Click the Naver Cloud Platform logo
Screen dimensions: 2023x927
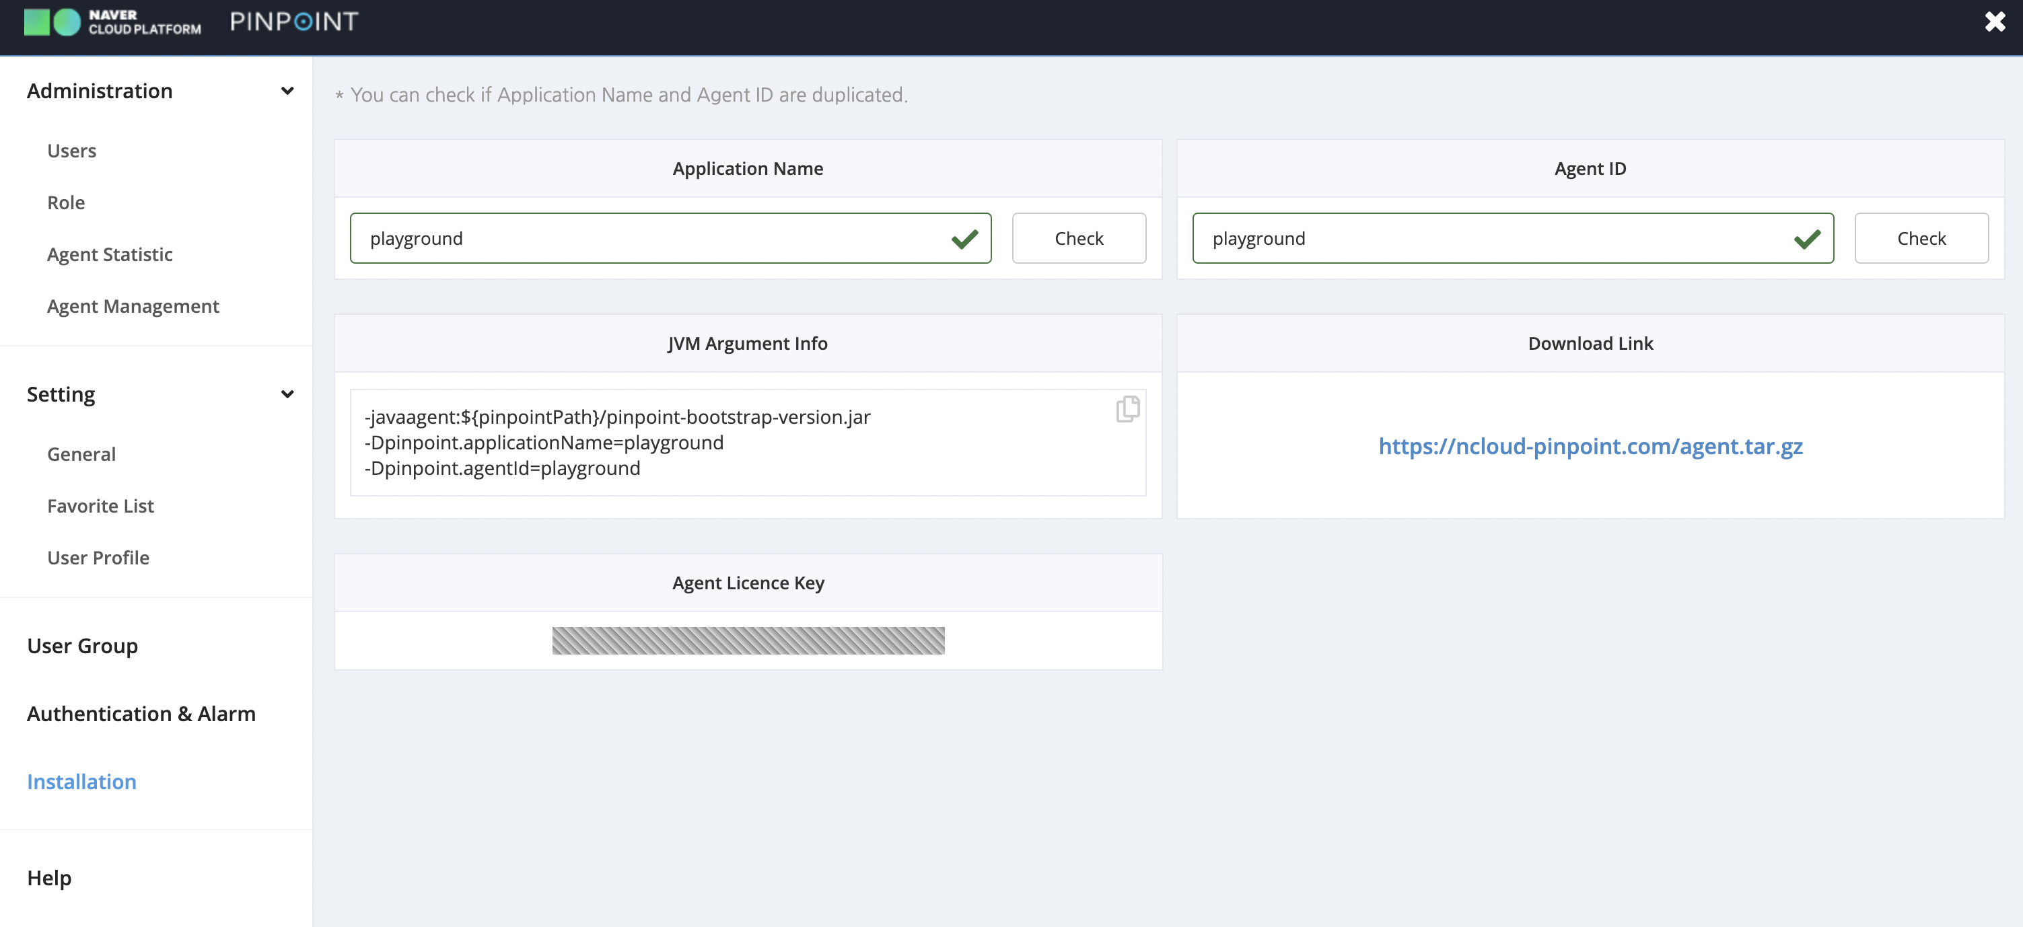(112, 22)
